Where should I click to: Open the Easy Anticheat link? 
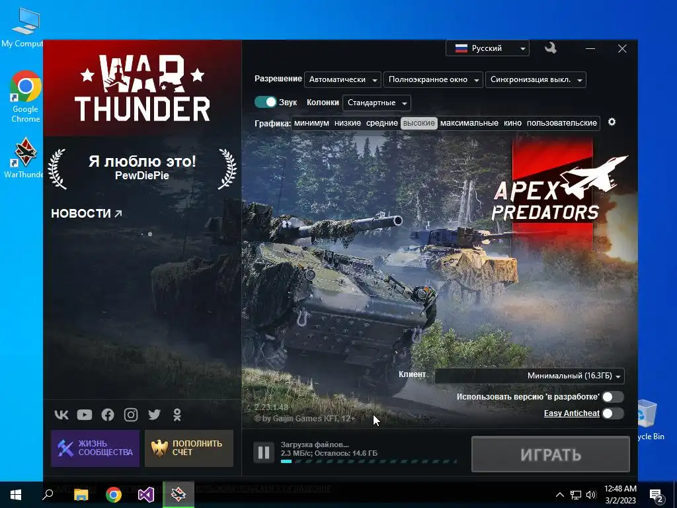tap(572, 413)
